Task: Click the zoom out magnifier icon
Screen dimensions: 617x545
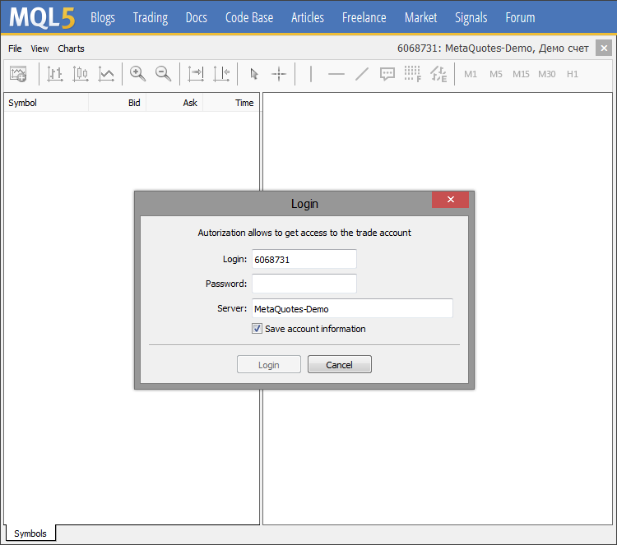Action: [164, 74]
